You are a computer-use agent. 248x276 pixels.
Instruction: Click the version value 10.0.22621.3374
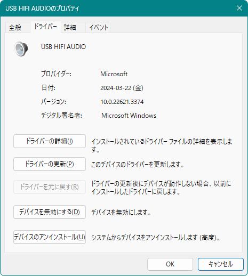coord(122,102)
